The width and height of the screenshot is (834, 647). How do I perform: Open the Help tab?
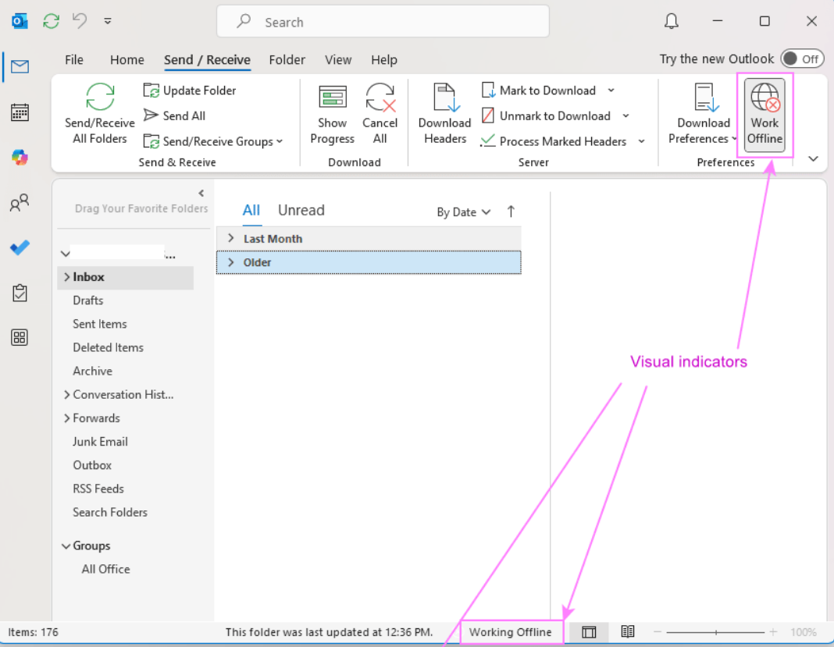pos(384,59)
